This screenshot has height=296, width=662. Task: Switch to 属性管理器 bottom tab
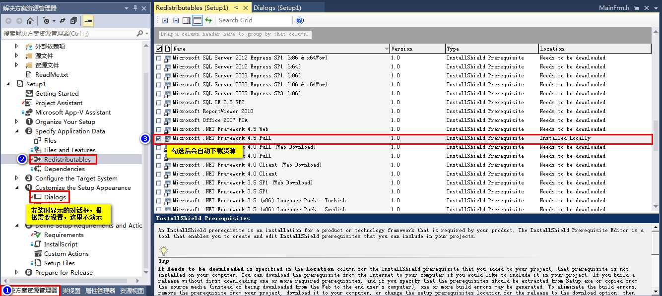(x=100, y=291)
